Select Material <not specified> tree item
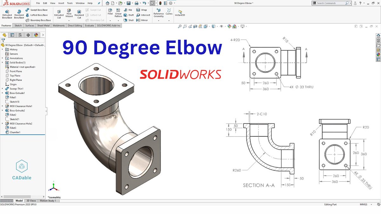This screenshot has width=381, height=214. [x=20, y=67]
